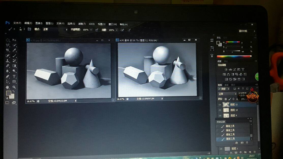
Task: Open the 类型 layer filter dropdown
Action: [224, 89]
